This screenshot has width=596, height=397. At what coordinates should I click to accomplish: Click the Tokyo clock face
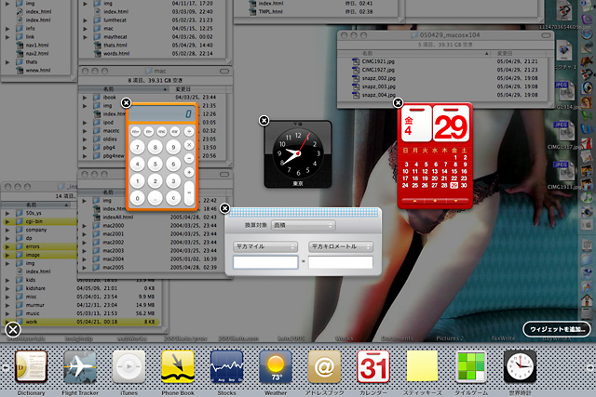pos(298,153)
